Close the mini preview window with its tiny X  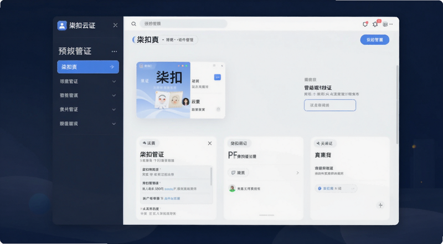(x=222, y=65)
